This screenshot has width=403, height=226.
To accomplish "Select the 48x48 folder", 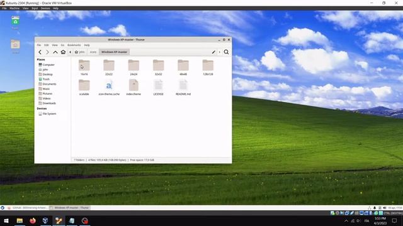I will pyautogui.click(x=183, y=67).
